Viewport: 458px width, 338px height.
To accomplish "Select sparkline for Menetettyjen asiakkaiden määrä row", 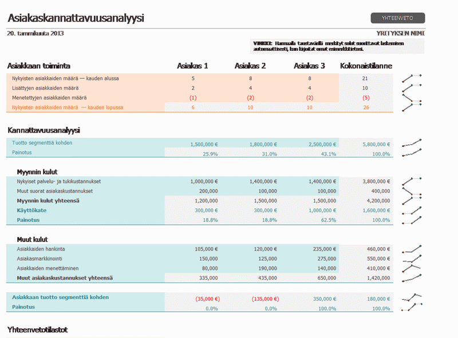I will coord(412,98).
